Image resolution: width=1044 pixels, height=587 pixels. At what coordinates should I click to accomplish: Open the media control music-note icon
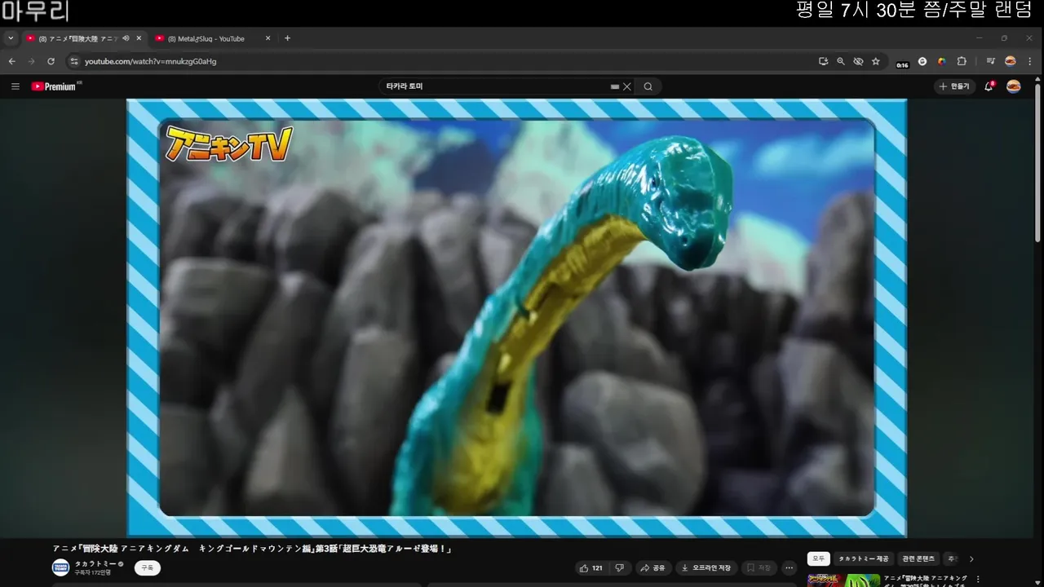[x=990, y=61]
